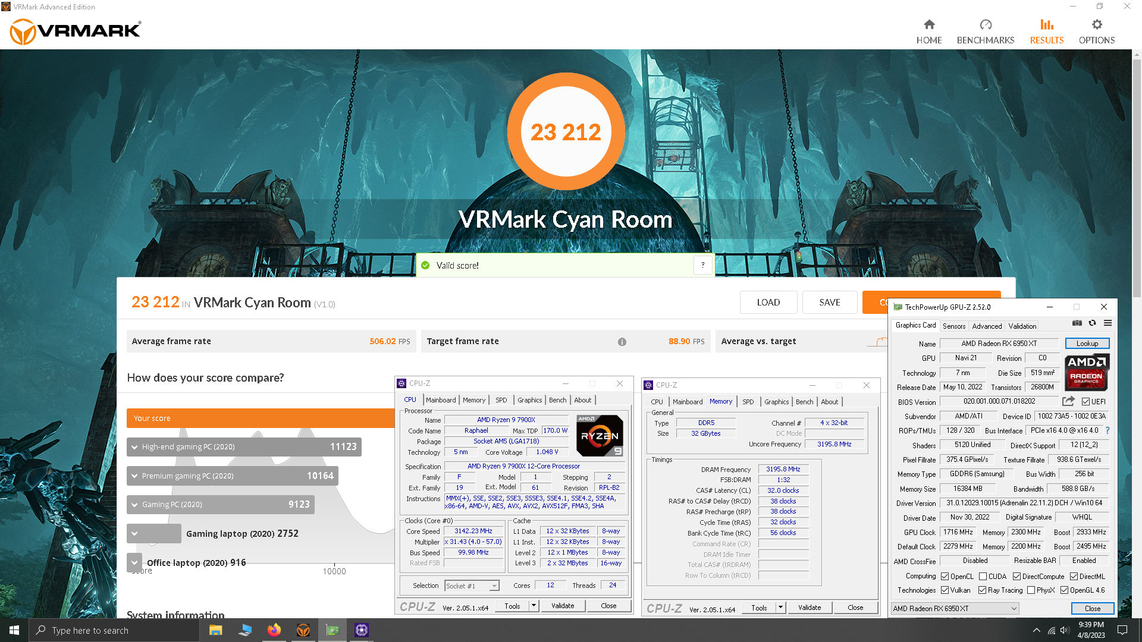Click the AMD Radeon Graphics logo in GPU-Z
The image size is (1142, 642).
pyautogui.click(x=1087, y=373)
